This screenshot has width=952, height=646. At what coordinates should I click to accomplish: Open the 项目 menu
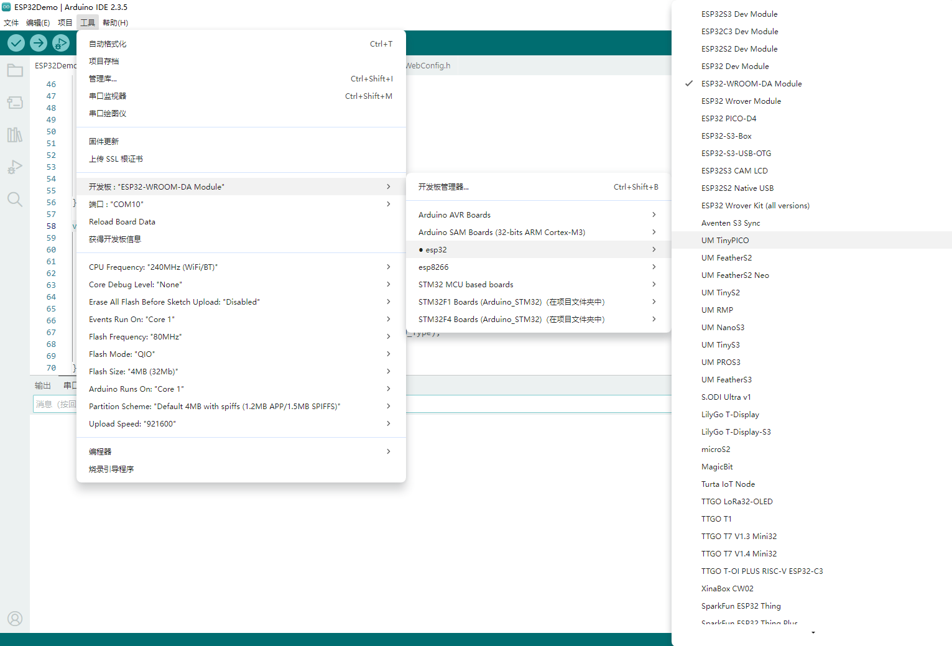(65, 22)
